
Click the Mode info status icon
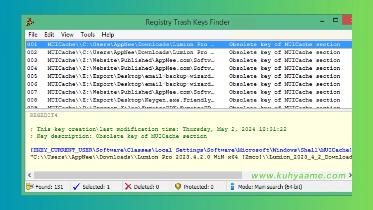click(x=232, y=187)
